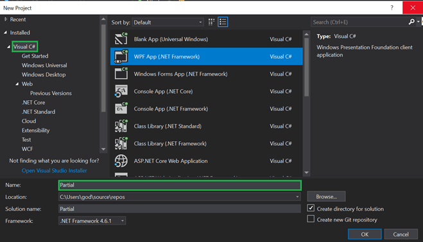The height and width of the screenshot is (242, 423).
Task: Click OK to create the project
Action: [365, 234]
